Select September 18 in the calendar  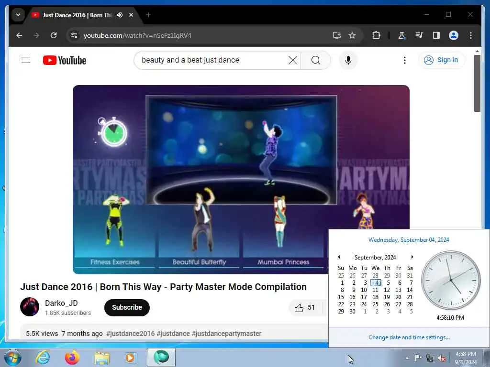point(375,297)
